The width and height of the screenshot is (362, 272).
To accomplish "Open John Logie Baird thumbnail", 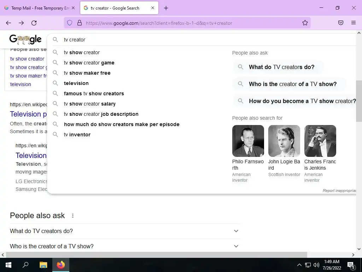I will tap(284, 141).
